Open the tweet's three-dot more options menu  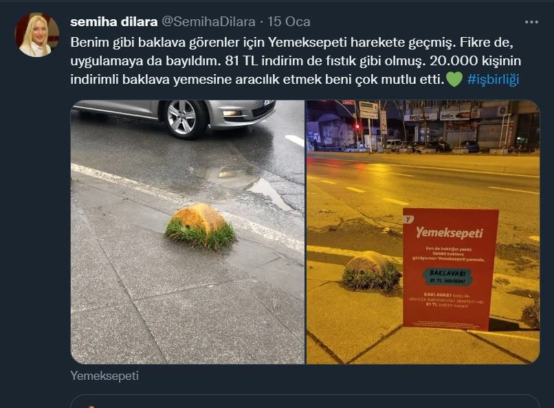(531, 22)
